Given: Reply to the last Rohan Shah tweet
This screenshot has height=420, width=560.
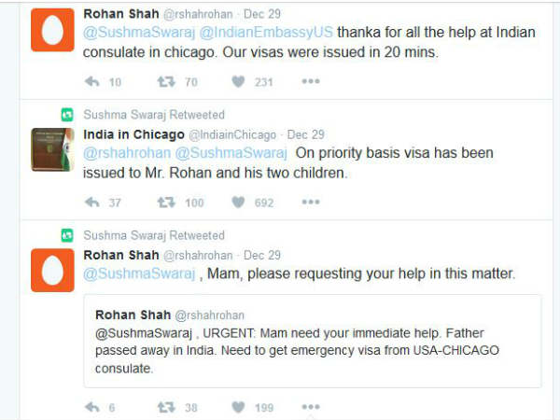Looking at the screenshot, I should pos(91,407).
